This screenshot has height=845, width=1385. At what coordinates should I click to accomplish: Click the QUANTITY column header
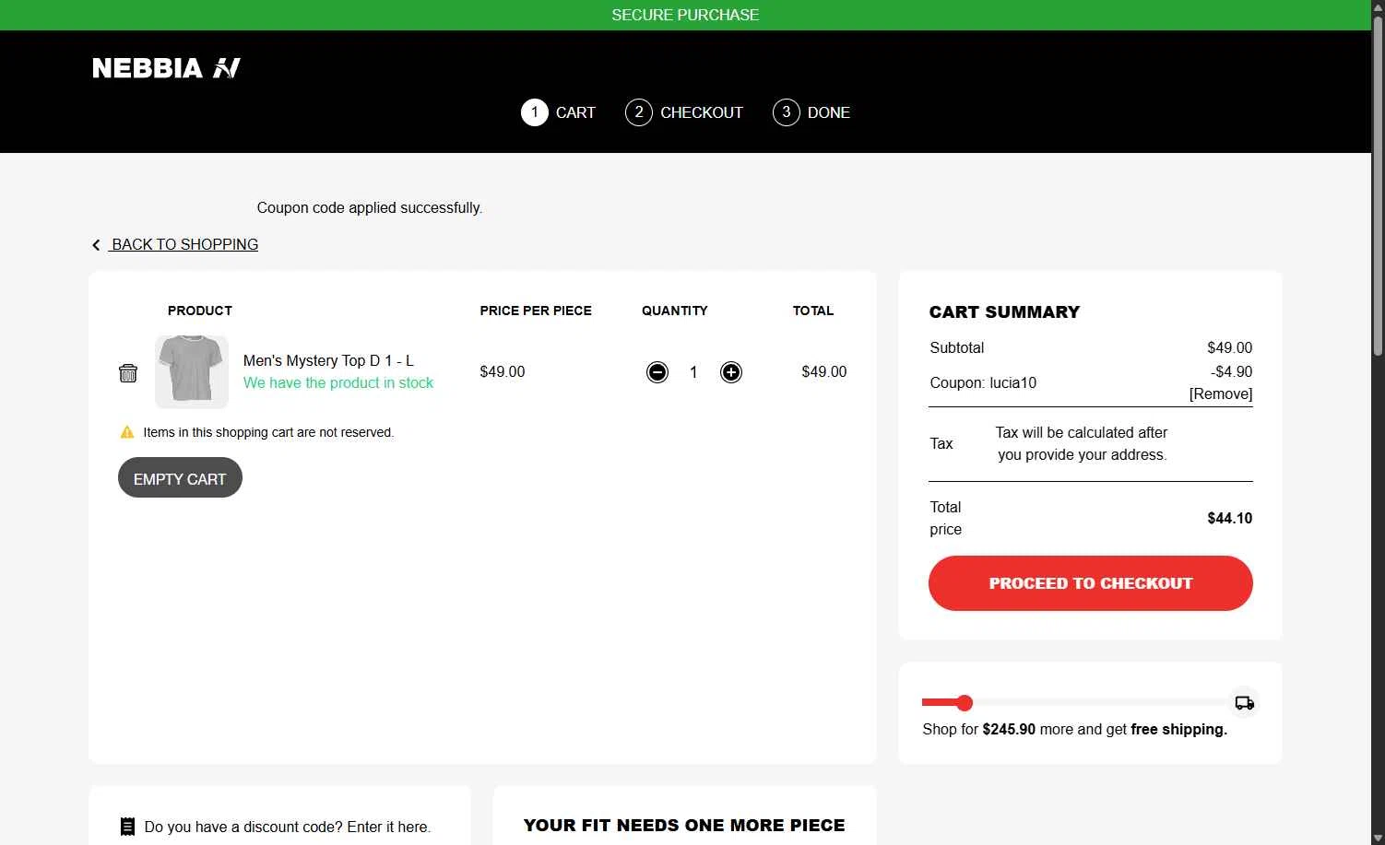675,311
